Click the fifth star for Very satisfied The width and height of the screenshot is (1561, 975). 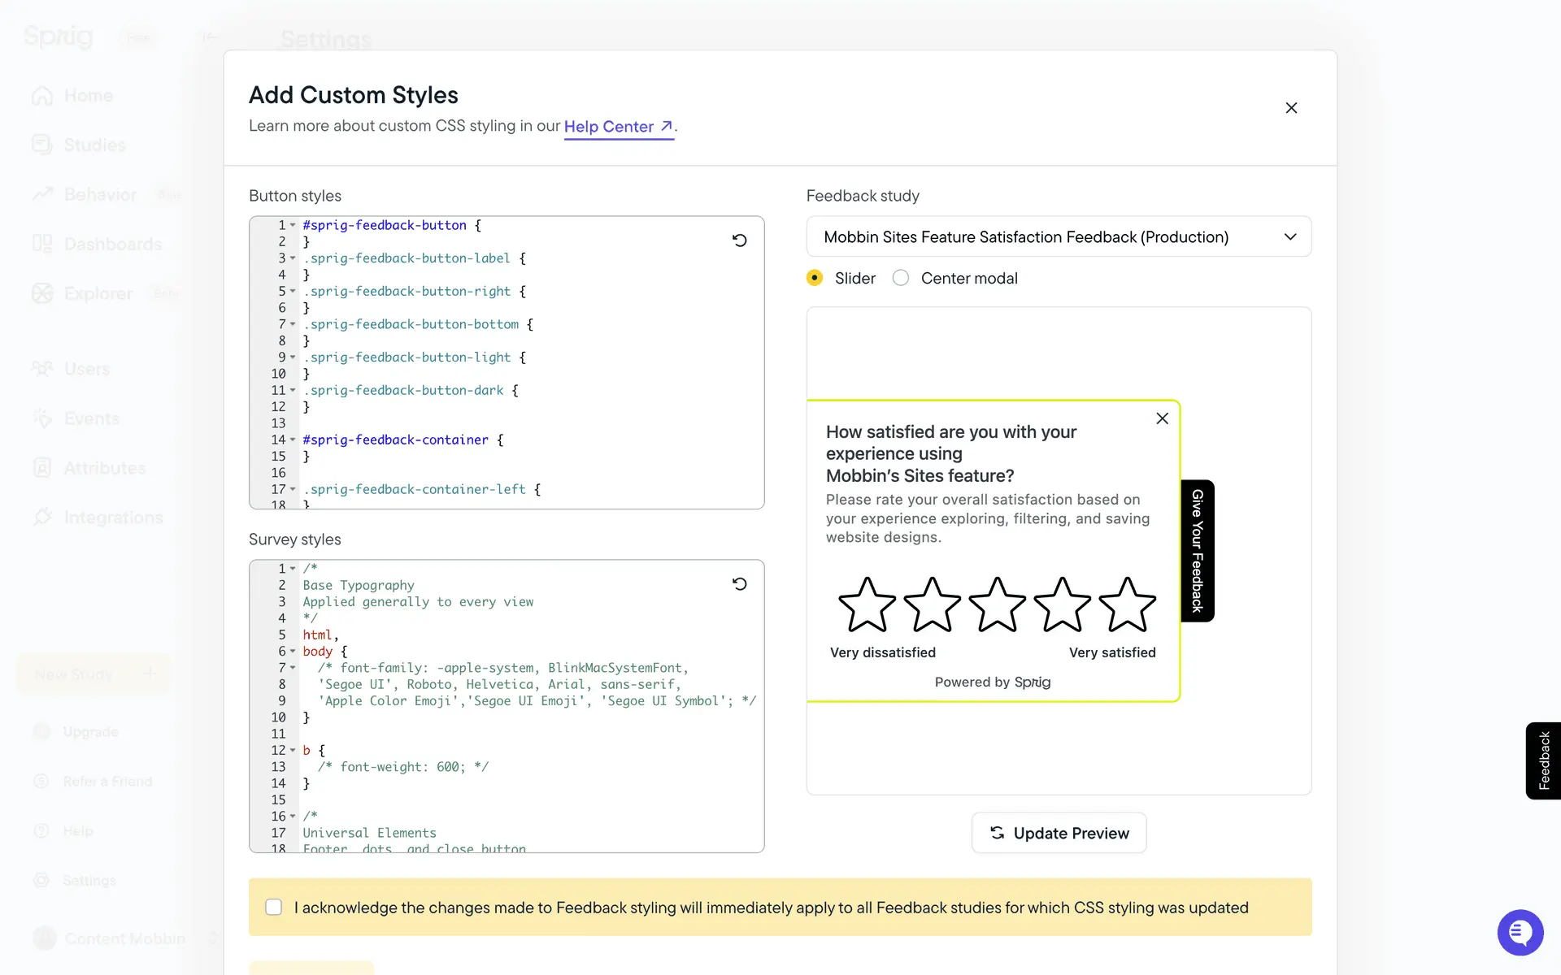tap(1127, 604)
